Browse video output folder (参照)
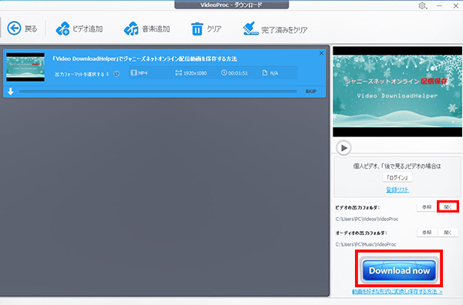 click(427, 207)
